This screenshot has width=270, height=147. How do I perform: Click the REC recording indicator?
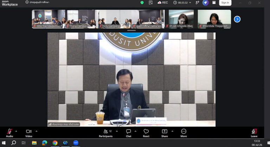click(163, 2)
